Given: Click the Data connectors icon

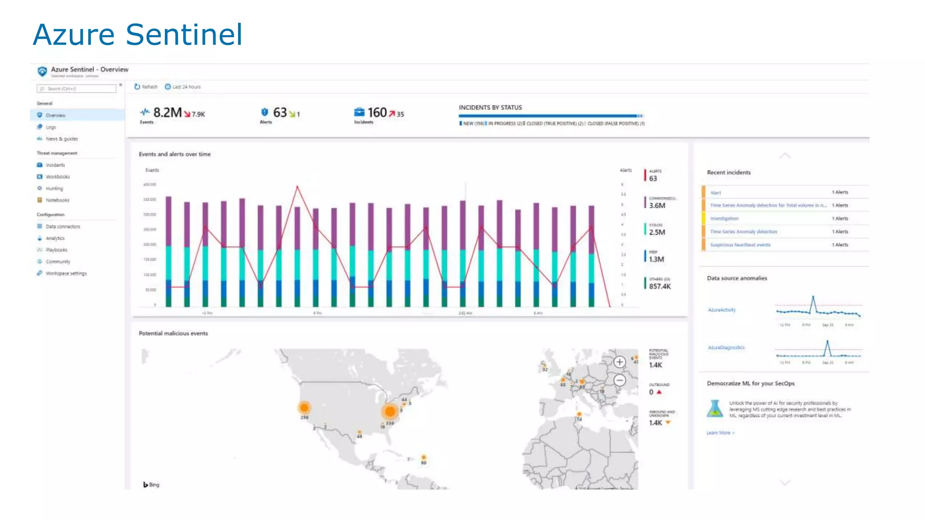Looking at the screenshot, I should pos(40,227).
